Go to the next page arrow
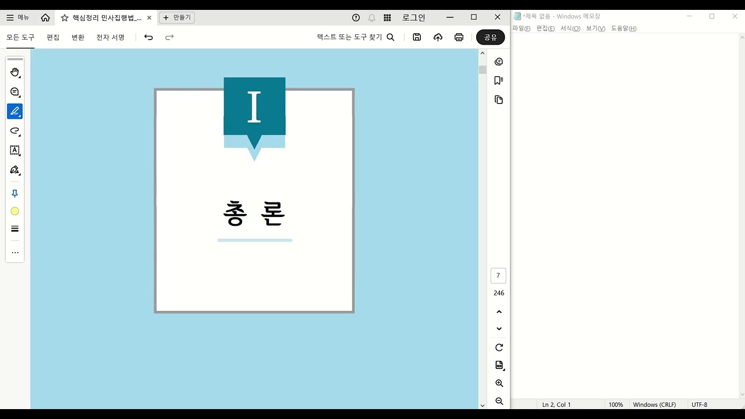The image size is (745, 419). click(x=499, y=329)
